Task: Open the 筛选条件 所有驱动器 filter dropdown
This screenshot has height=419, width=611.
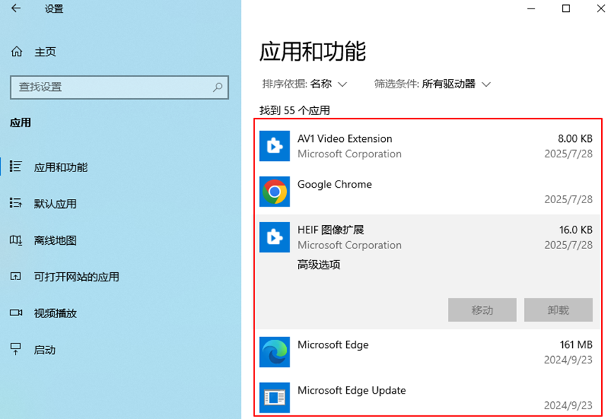Action: (432, 84)
